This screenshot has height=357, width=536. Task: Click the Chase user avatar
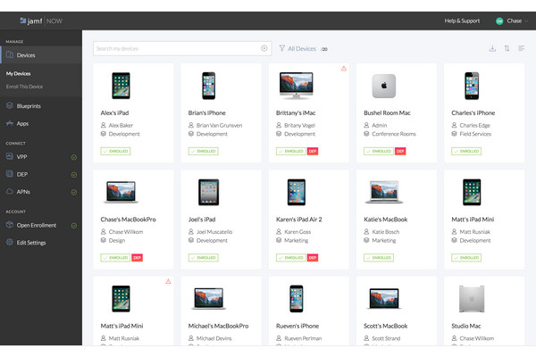499,21
